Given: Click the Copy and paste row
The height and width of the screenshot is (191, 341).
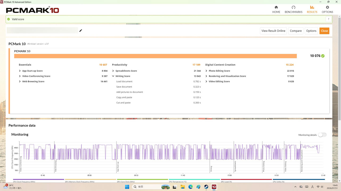Looking at the screenshot, I should pyautogui.click(x=158, y=97).
